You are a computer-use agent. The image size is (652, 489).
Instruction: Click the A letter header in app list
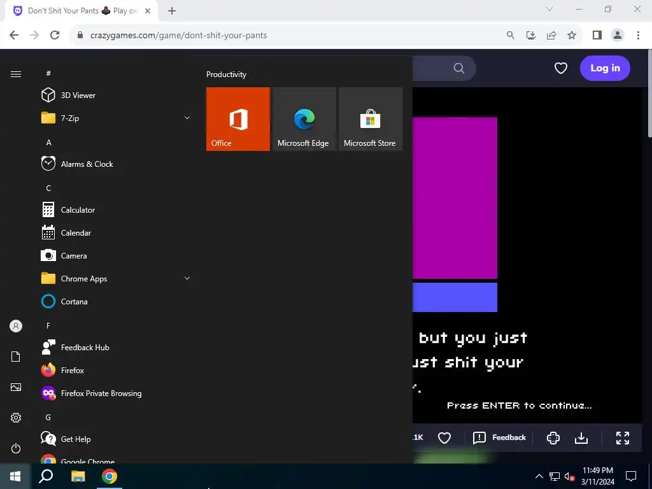[48, 142]
